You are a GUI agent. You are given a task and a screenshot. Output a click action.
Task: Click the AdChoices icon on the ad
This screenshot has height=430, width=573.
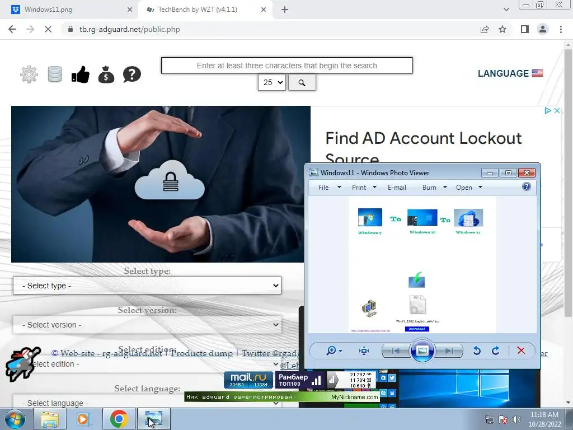[x=547, y=110]
